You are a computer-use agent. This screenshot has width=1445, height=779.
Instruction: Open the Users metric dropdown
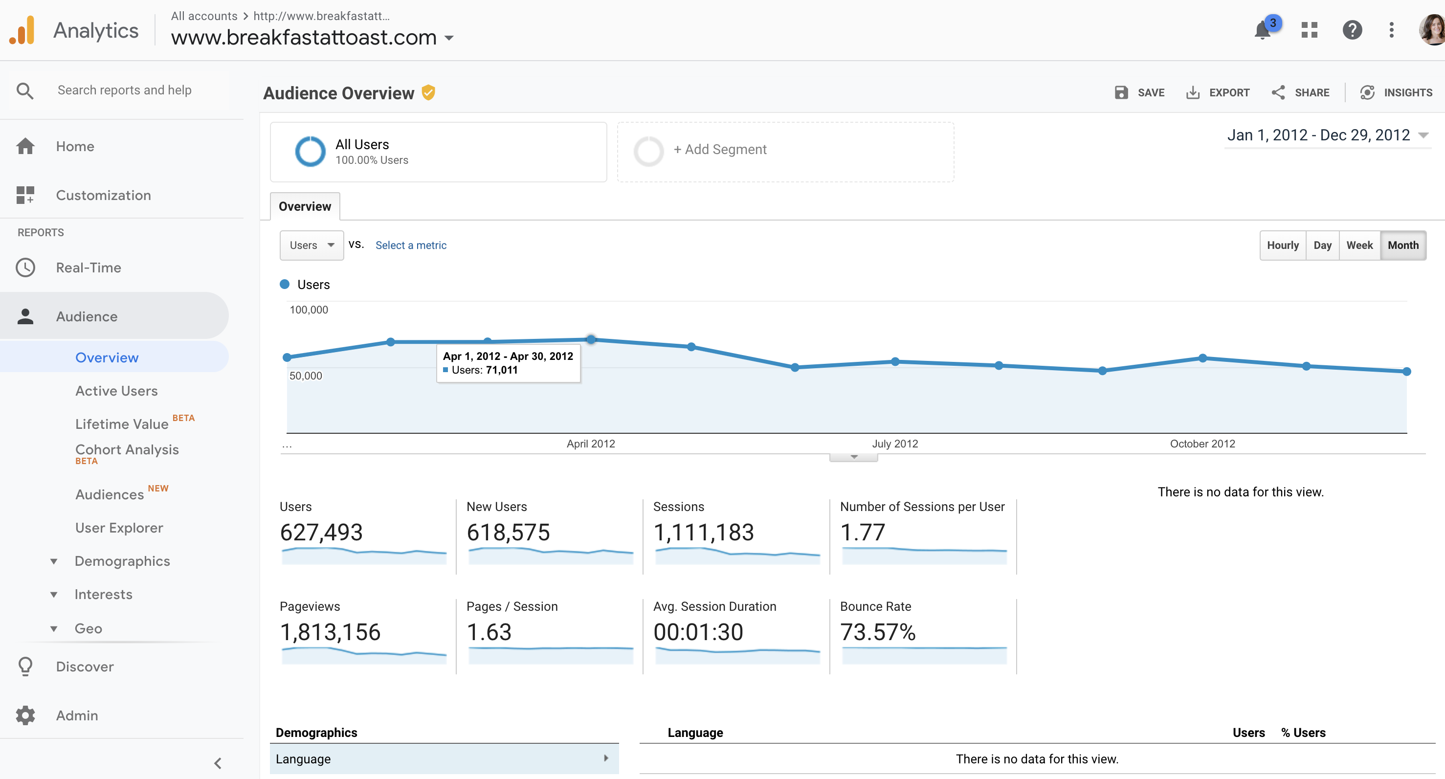pos(312,245)
